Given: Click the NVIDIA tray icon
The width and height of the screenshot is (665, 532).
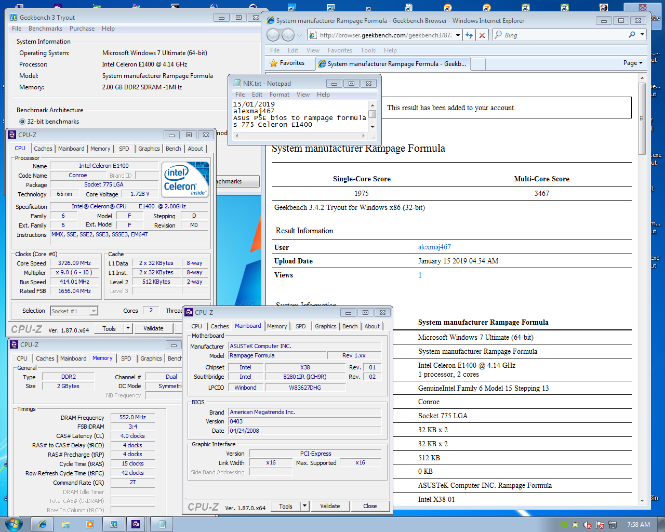Looking at the screenshot, I should [x=563, y=525].
